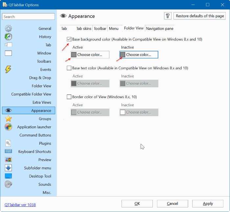Click the Tab category icon in sidebar
230x212 pixels.
[8, 45]
